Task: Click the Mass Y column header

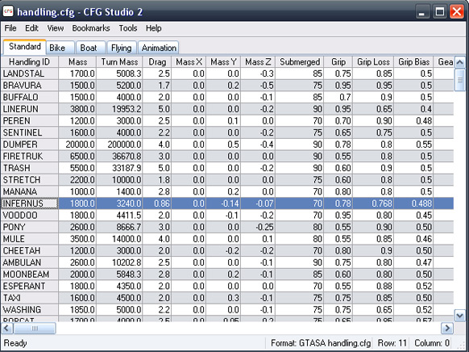Action: tap(223, 62)
